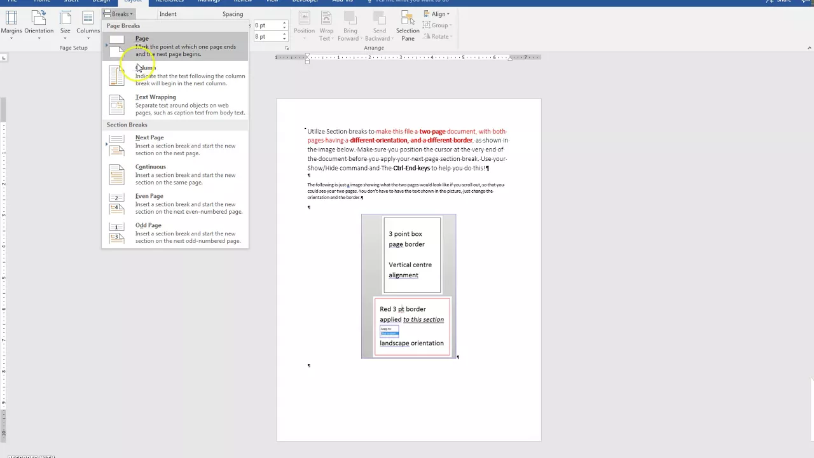Collapse the Breaks dropdown button

tap(118, 14)
